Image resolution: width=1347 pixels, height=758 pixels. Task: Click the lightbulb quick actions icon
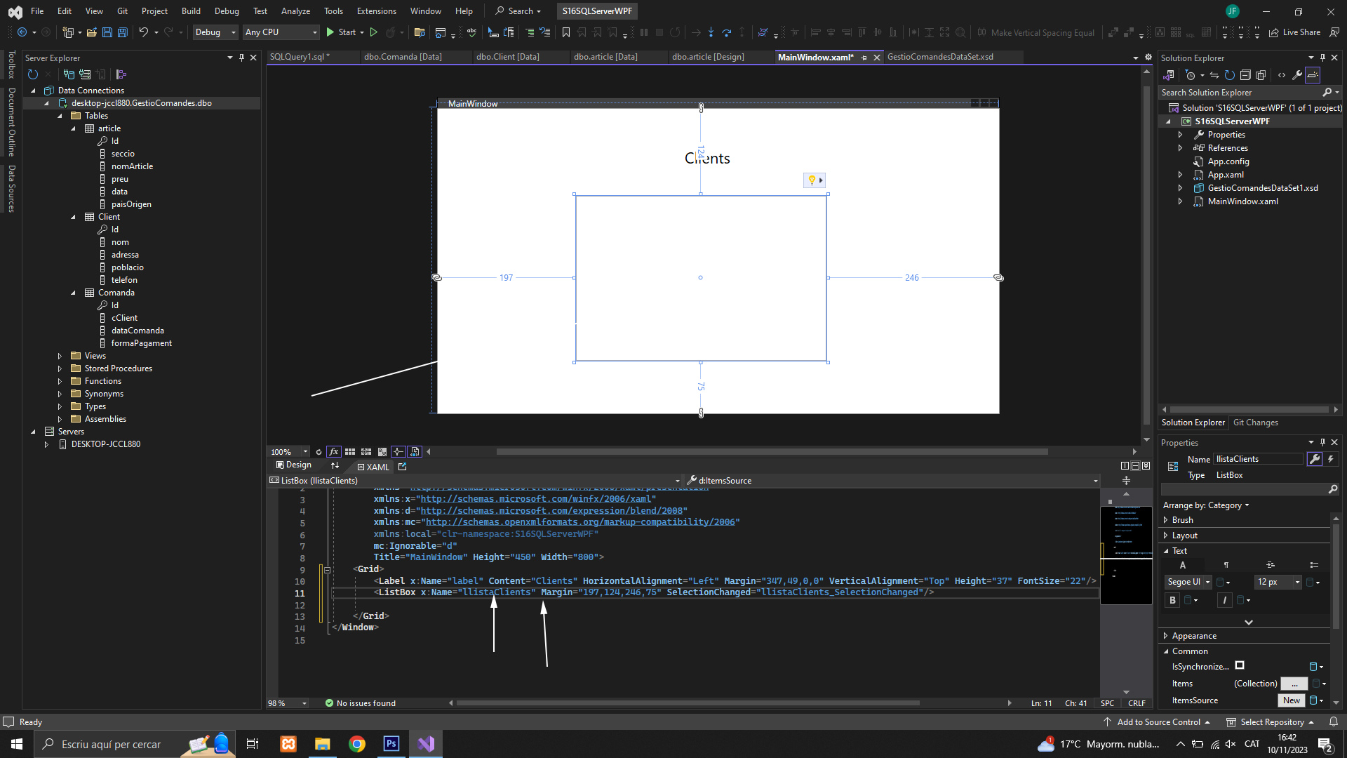(x=812, y=180)
